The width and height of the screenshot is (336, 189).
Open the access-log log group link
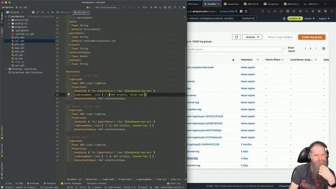pos(193,151)
